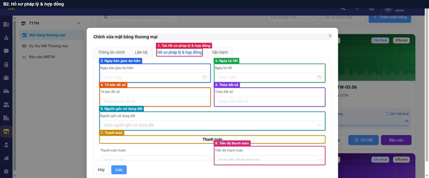
Task: Click the Lưu button
Action: point(119,170)
